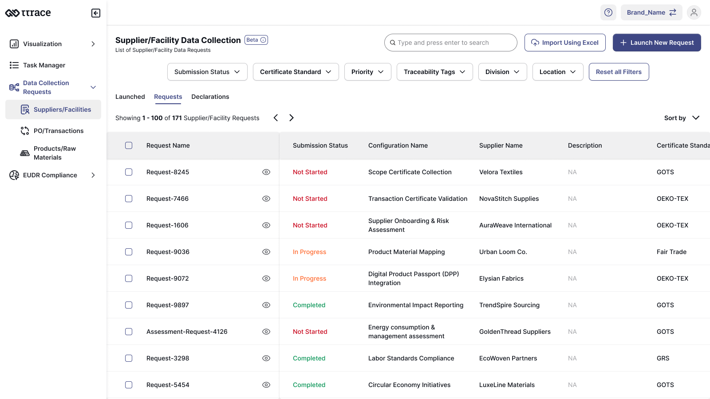Click Import Using Excel button
This screenshot has width=710, height=399.
(x=565, y=43)
